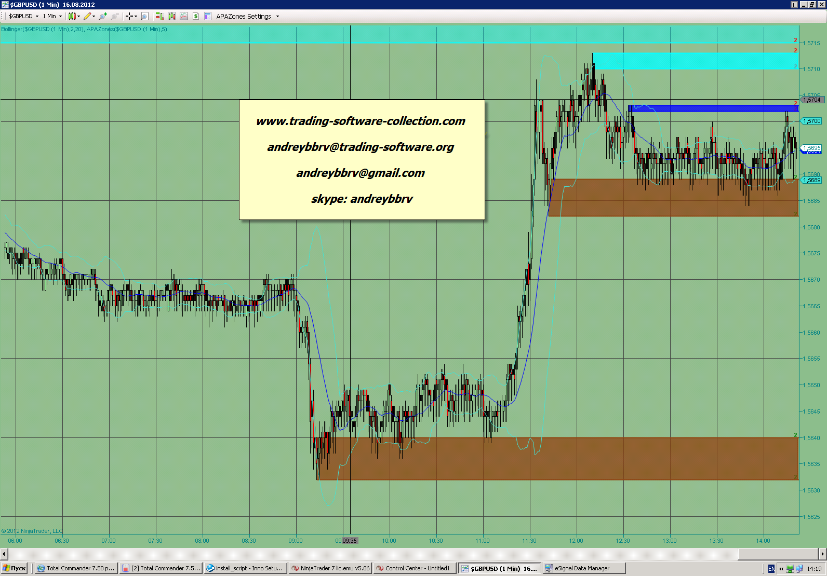Viewport: 827px width, 576px height.
Task: Switch to Control Center taskbar window
Action: (x=415, y=568)
